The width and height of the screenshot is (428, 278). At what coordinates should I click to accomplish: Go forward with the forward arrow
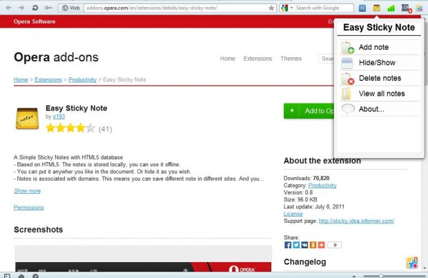[21, 8]
